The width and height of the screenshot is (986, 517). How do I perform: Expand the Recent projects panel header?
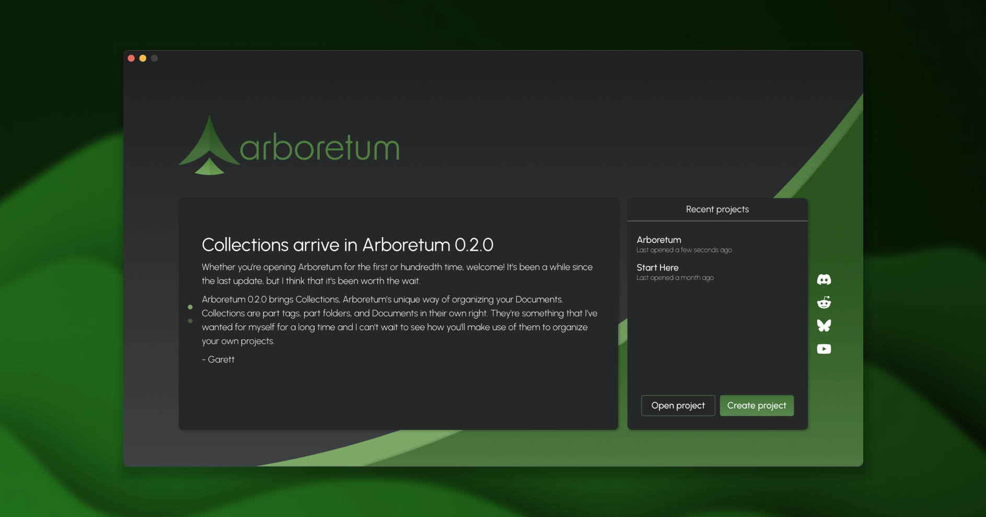point(717,209)
